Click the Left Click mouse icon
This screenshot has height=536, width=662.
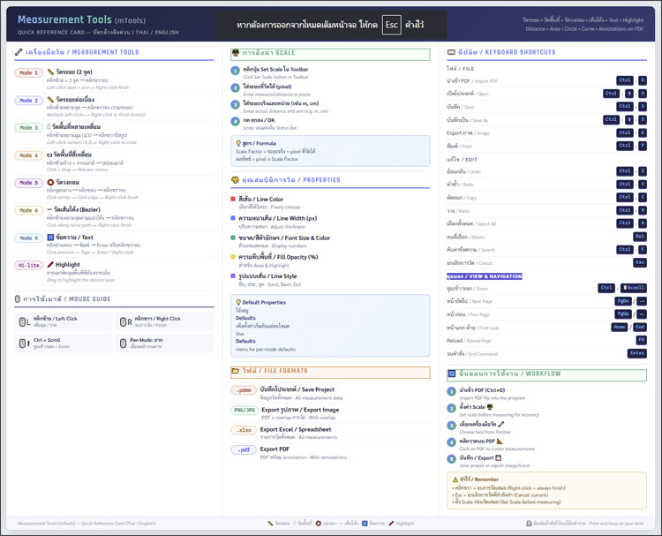click(x=23, y=321)
